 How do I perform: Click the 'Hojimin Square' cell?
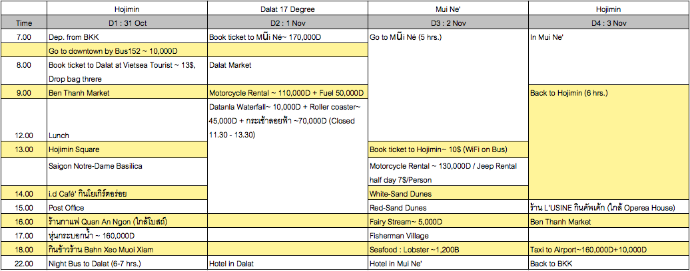click(x=127, y=149)
